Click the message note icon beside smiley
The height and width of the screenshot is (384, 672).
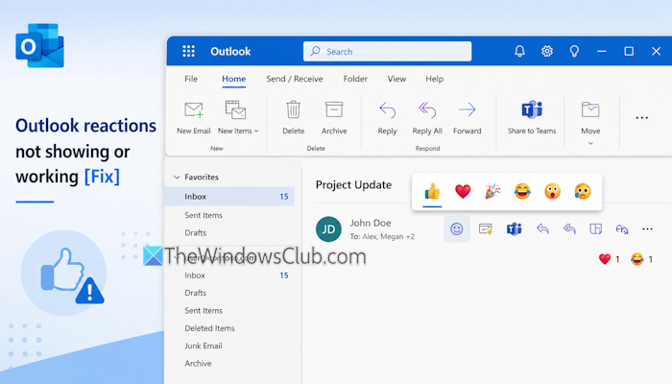pyautogui.click(x=486, y=228)
